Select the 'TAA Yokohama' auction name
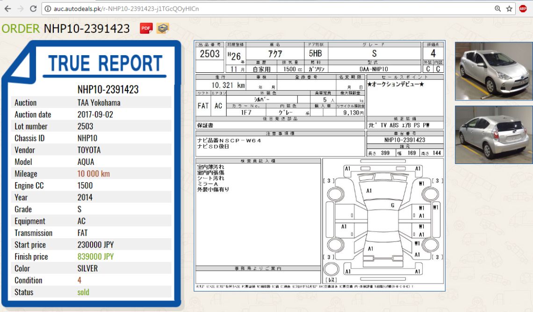The width and height of the screenshot is (533, 312). 99,102
